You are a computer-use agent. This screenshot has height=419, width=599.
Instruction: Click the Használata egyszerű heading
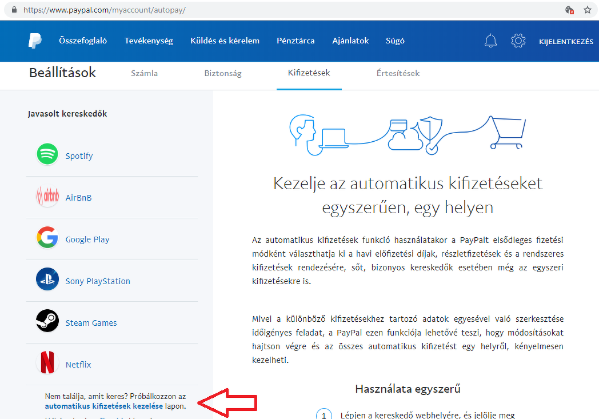(408, 389)
